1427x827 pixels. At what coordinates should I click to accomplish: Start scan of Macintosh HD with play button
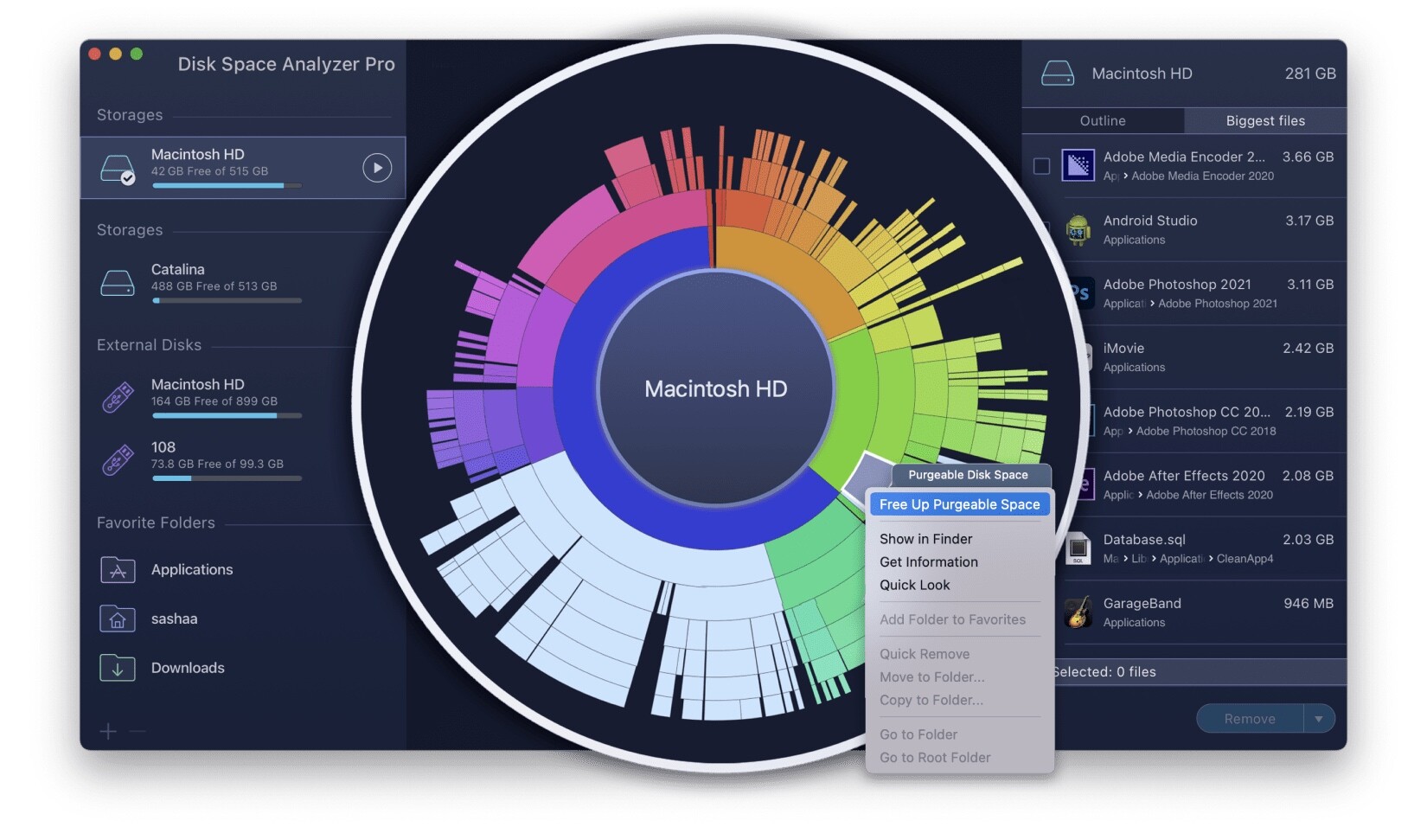pos(377,168)
